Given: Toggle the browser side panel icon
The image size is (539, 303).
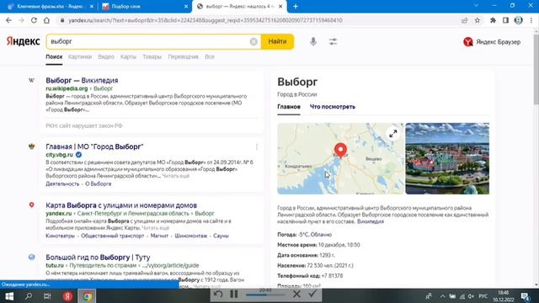Looking at the screenshot, I should coord(505,20).
